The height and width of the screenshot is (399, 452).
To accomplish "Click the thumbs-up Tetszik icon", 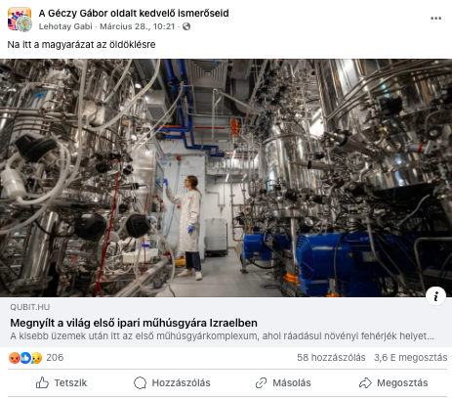I will point(42,382).
